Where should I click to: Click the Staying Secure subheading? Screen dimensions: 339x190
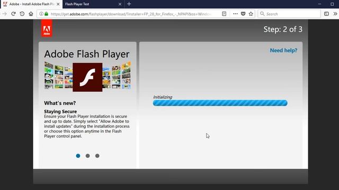click(60, 111)
